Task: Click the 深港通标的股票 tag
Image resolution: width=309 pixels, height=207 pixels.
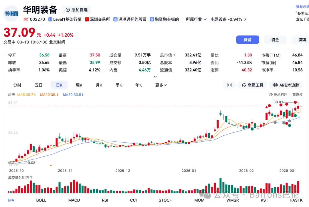Action: [130, 19]
